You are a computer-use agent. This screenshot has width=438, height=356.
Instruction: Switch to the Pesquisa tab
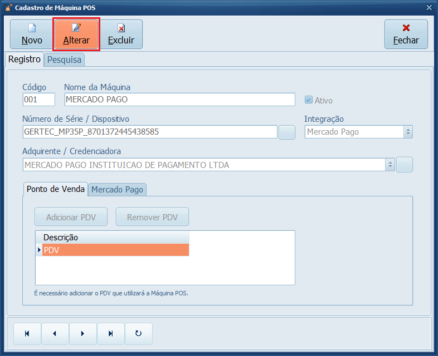tap(64, 60)
